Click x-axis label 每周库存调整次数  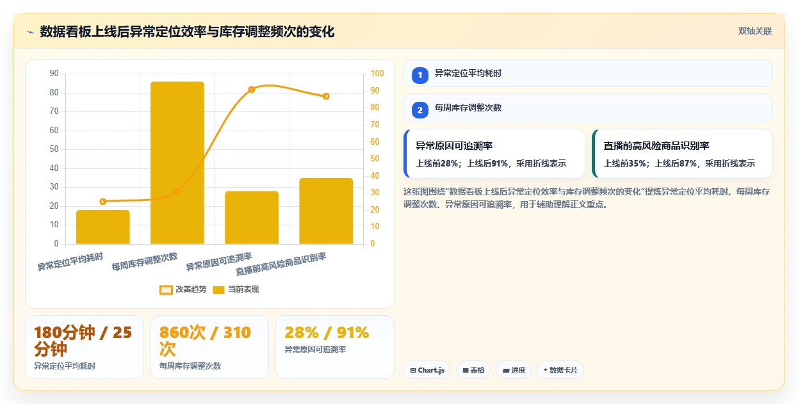(144, 262)
